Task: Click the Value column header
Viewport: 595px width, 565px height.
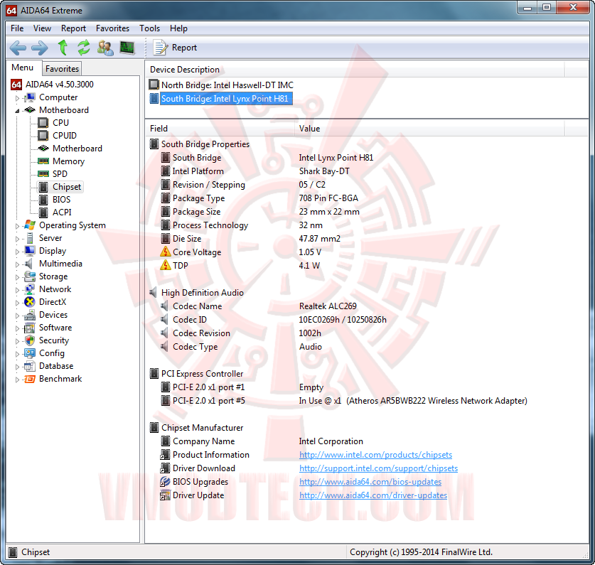Action: click(429, 129)
